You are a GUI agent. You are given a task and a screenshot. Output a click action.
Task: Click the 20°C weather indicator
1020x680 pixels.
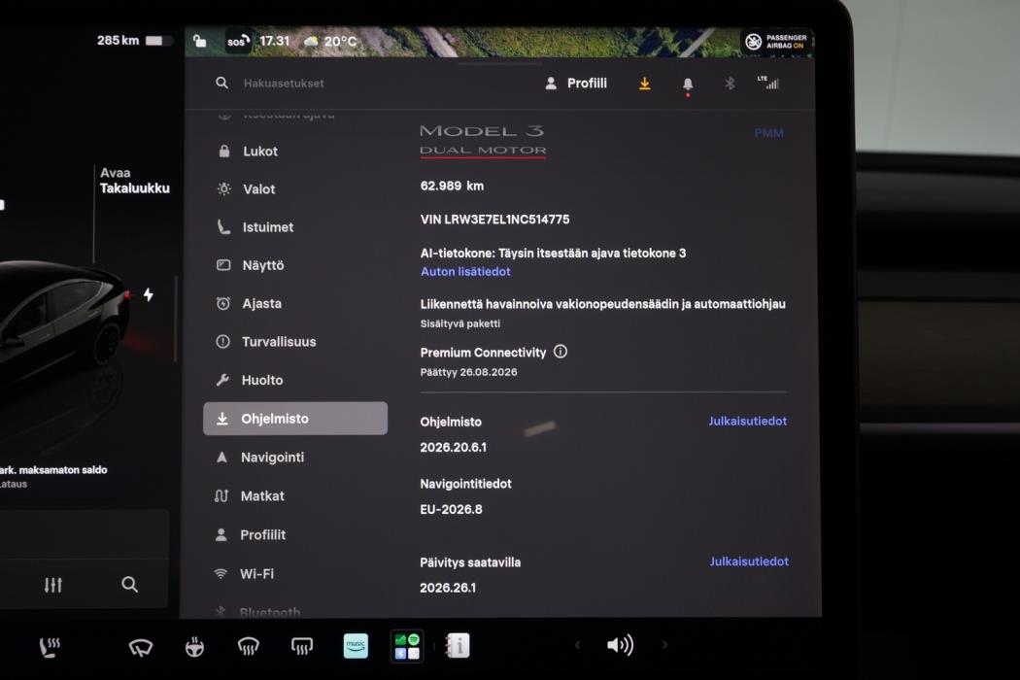pyautogui.click(x=331, y=41)
